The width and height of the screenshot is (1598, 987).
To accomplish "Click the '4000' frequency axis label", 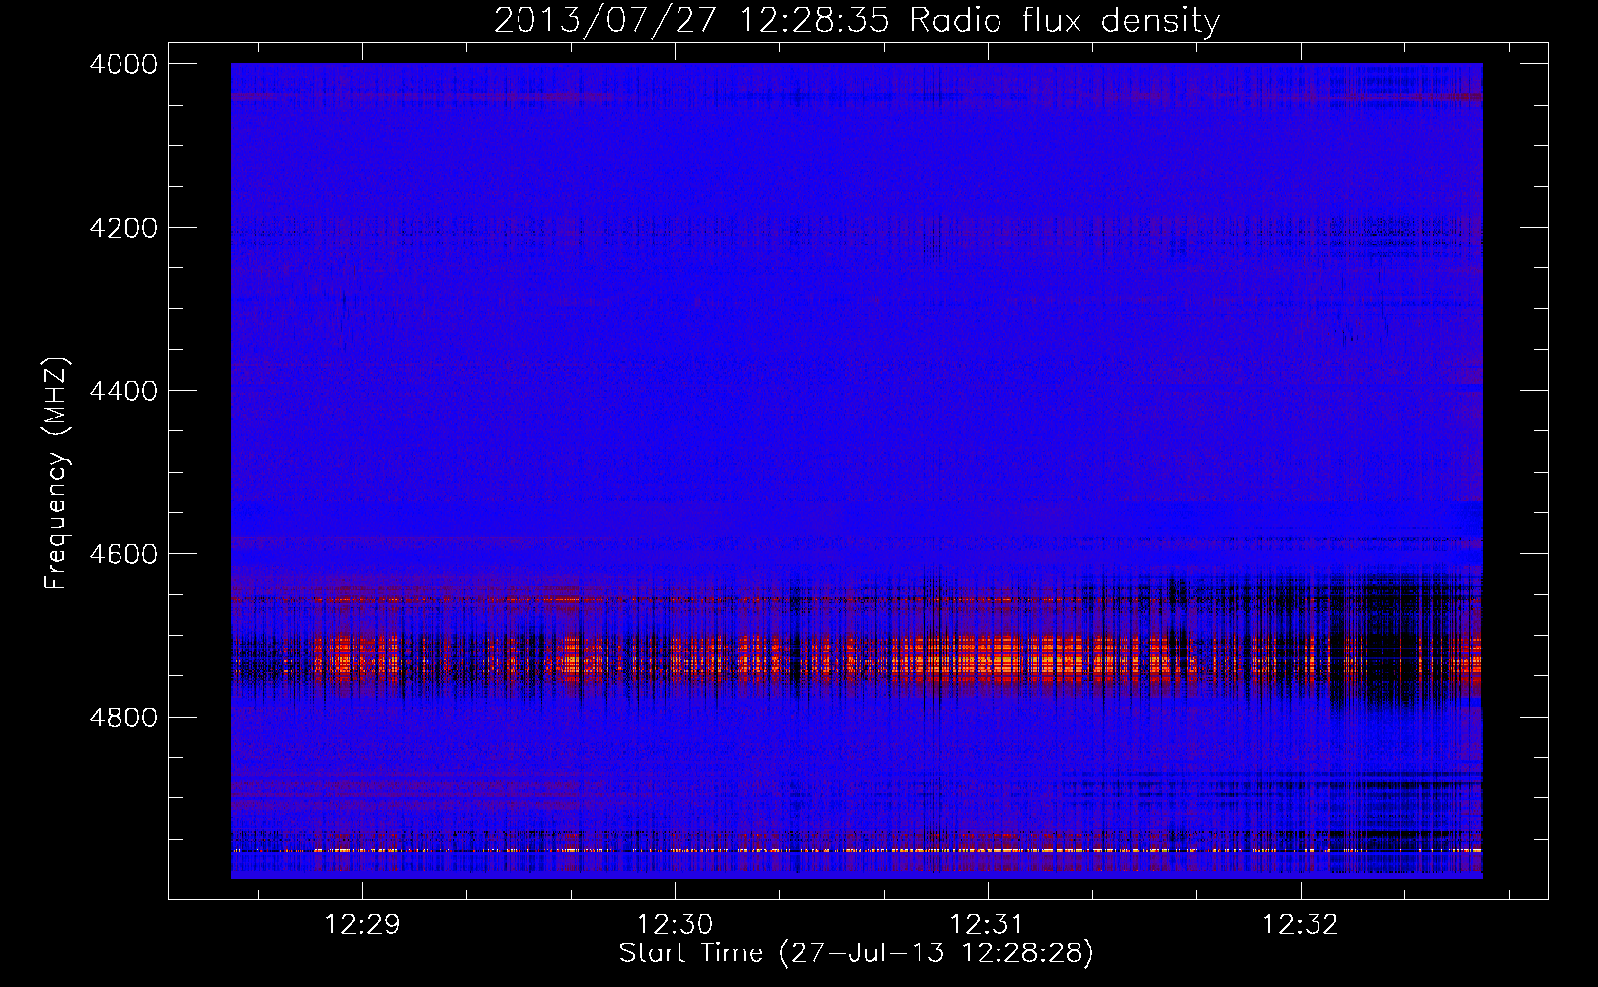I will (123, 64).
